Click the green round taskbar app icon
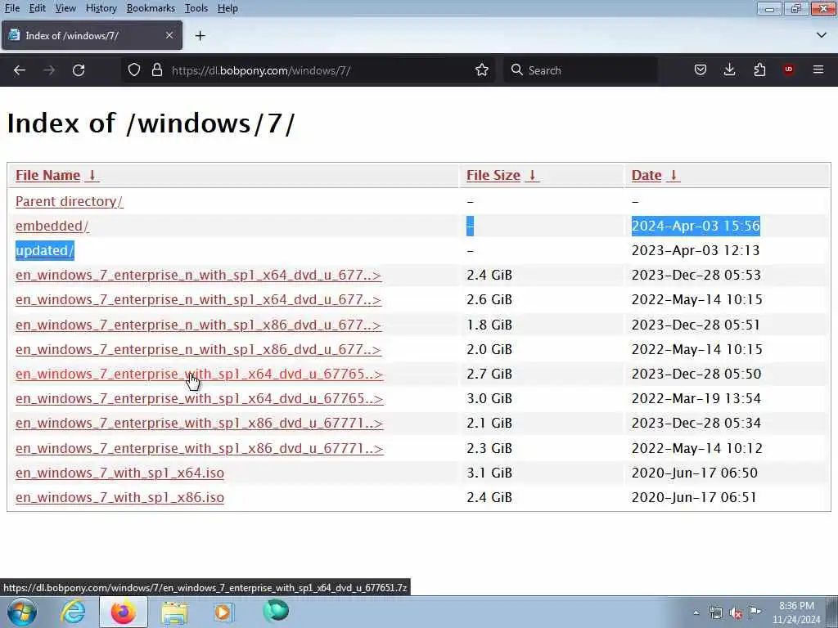Viewport: 838px width, 628px height. 276,611
